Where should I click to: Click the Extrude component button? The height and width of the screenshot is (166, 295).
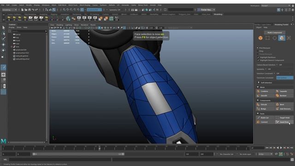(x=264, y=105)
